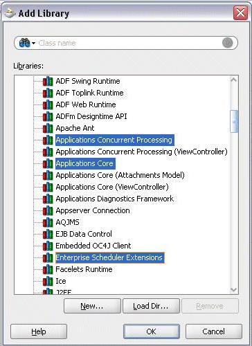The image size is (252, 346).
Task: Click the AQJMS library icon
Action: 48,222
